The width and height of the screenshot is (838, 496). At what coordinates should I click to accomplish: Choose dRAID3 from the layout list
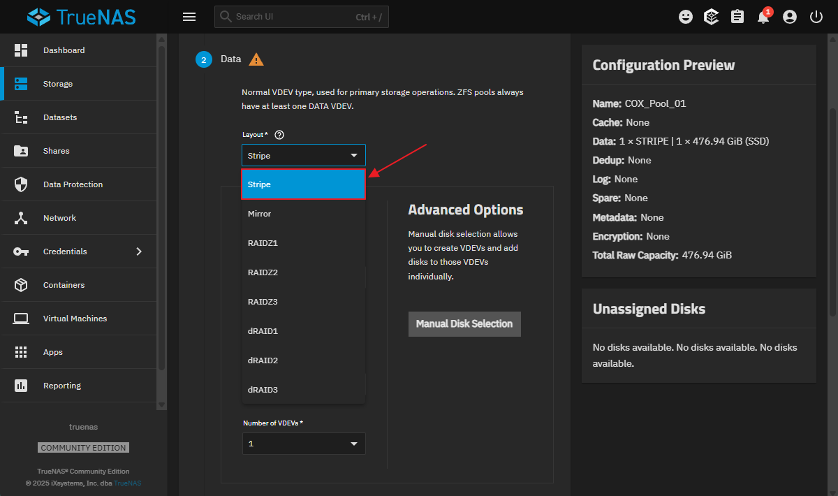pyautogui.click(x=304, y=390)
